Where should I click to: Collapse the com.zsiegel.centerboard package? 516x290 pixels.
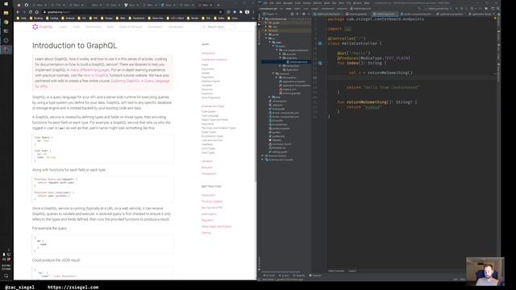click(277, 50)
